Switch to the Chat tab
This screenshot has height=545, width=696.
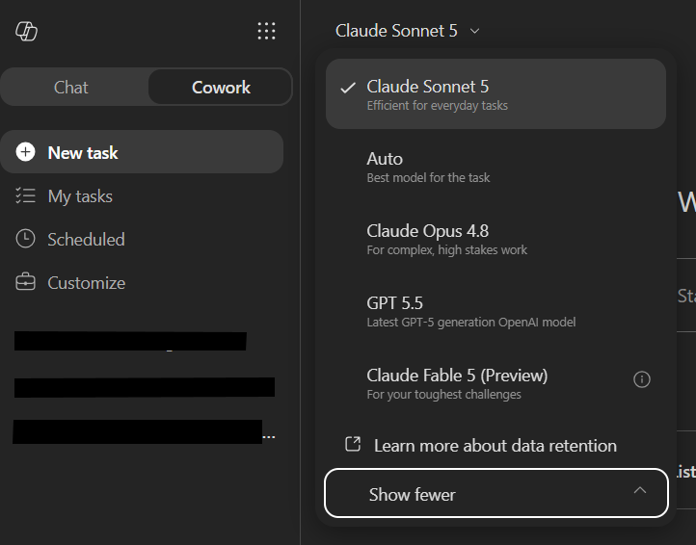(71, 88)
